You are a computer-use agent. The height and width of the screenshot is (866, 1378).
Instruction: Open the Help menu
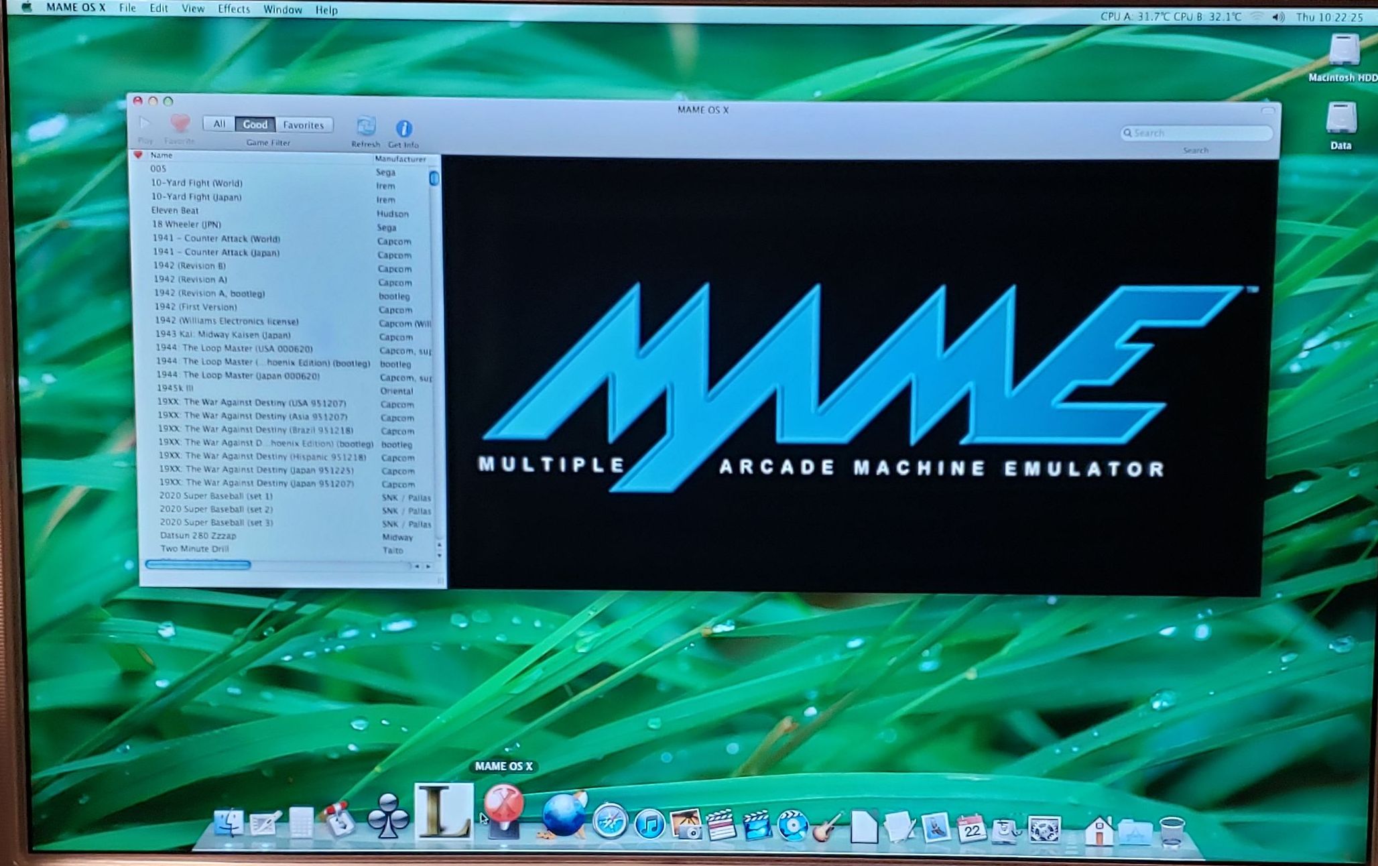click(x=326, y=10)
